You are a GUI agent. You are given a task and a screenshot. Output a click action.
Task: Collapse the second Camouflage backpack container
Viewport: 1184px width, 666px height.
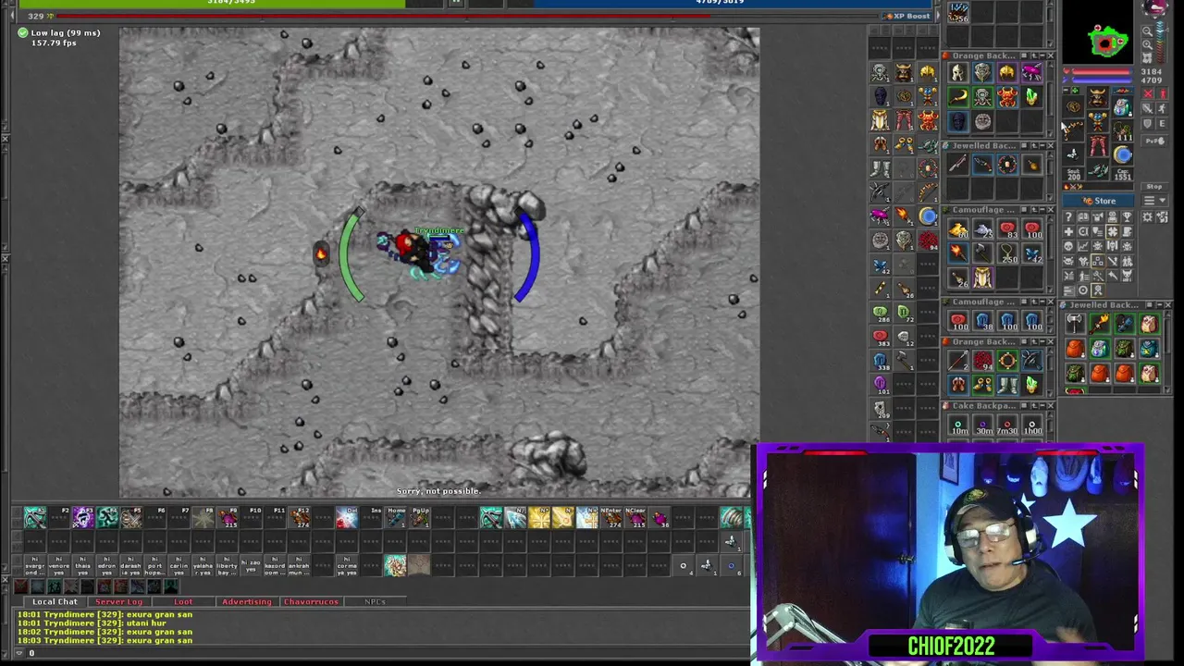coord(1042,302)
